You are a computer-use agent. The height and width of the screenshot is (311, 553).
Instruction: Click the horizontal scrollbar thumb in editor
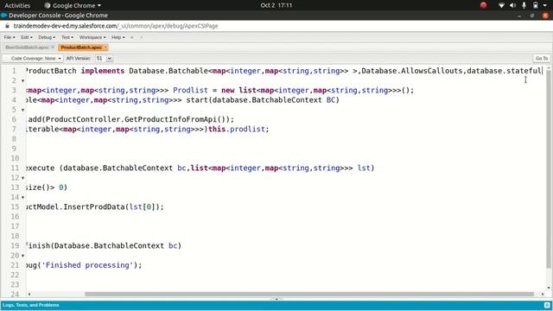309,294
